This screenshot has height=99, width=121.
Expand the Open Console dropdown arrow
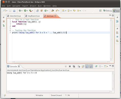tap(107, 66)
